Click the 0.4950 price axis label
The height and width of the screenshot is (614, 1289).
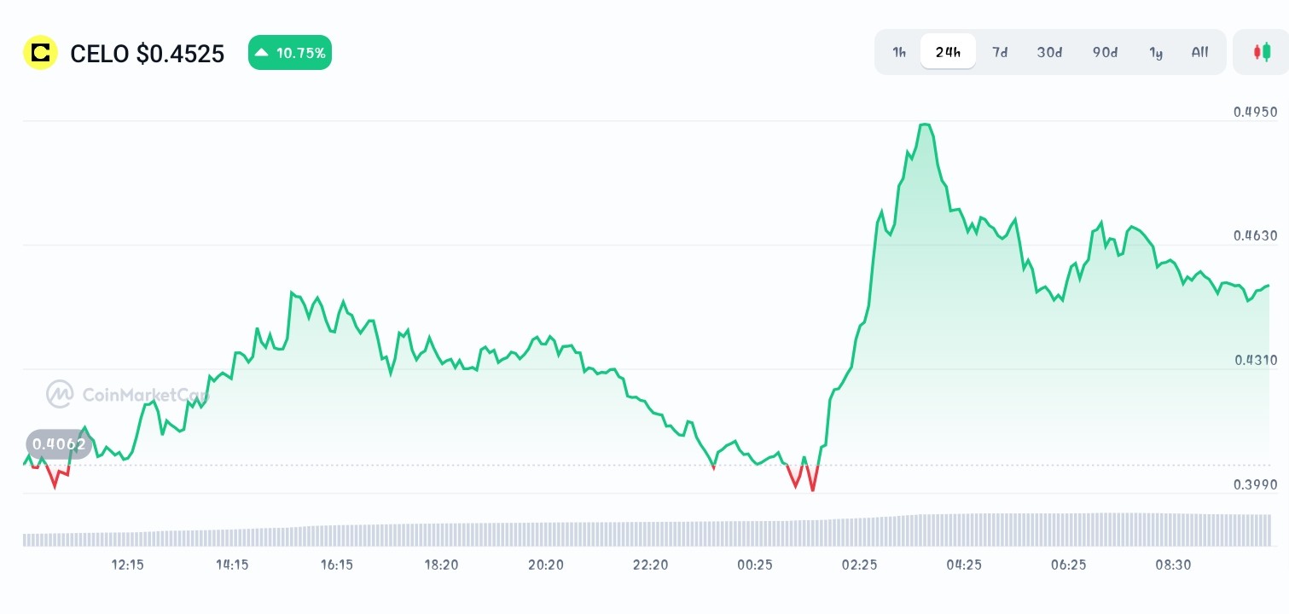(1255, 112)
